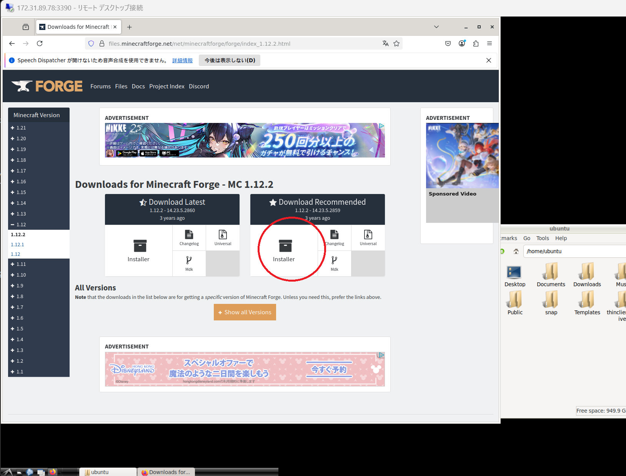Image resolution: width=626 pixels, height=476 pixels.
Task: Select version 1.12 sub-link
Action: (15, 254)
